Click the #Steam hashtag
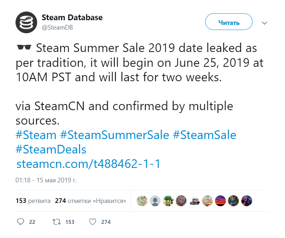 [36, 135]
